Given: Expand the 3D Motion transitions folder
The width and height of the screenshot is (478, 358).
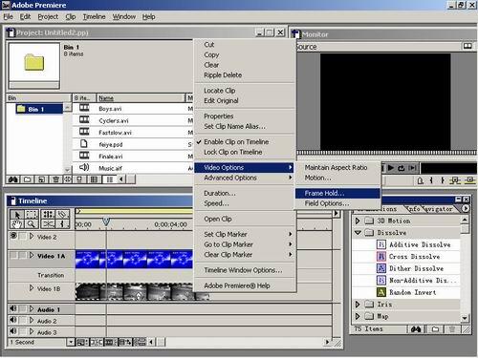Looking at the screenshot, I should pos(358,221).
